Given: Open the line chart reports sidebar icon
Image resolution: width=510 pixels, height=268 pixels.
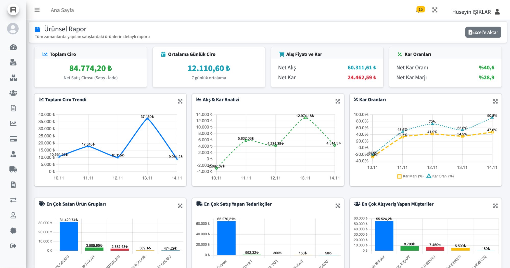Looking at the screenshot, I should (x=13, y=124).
